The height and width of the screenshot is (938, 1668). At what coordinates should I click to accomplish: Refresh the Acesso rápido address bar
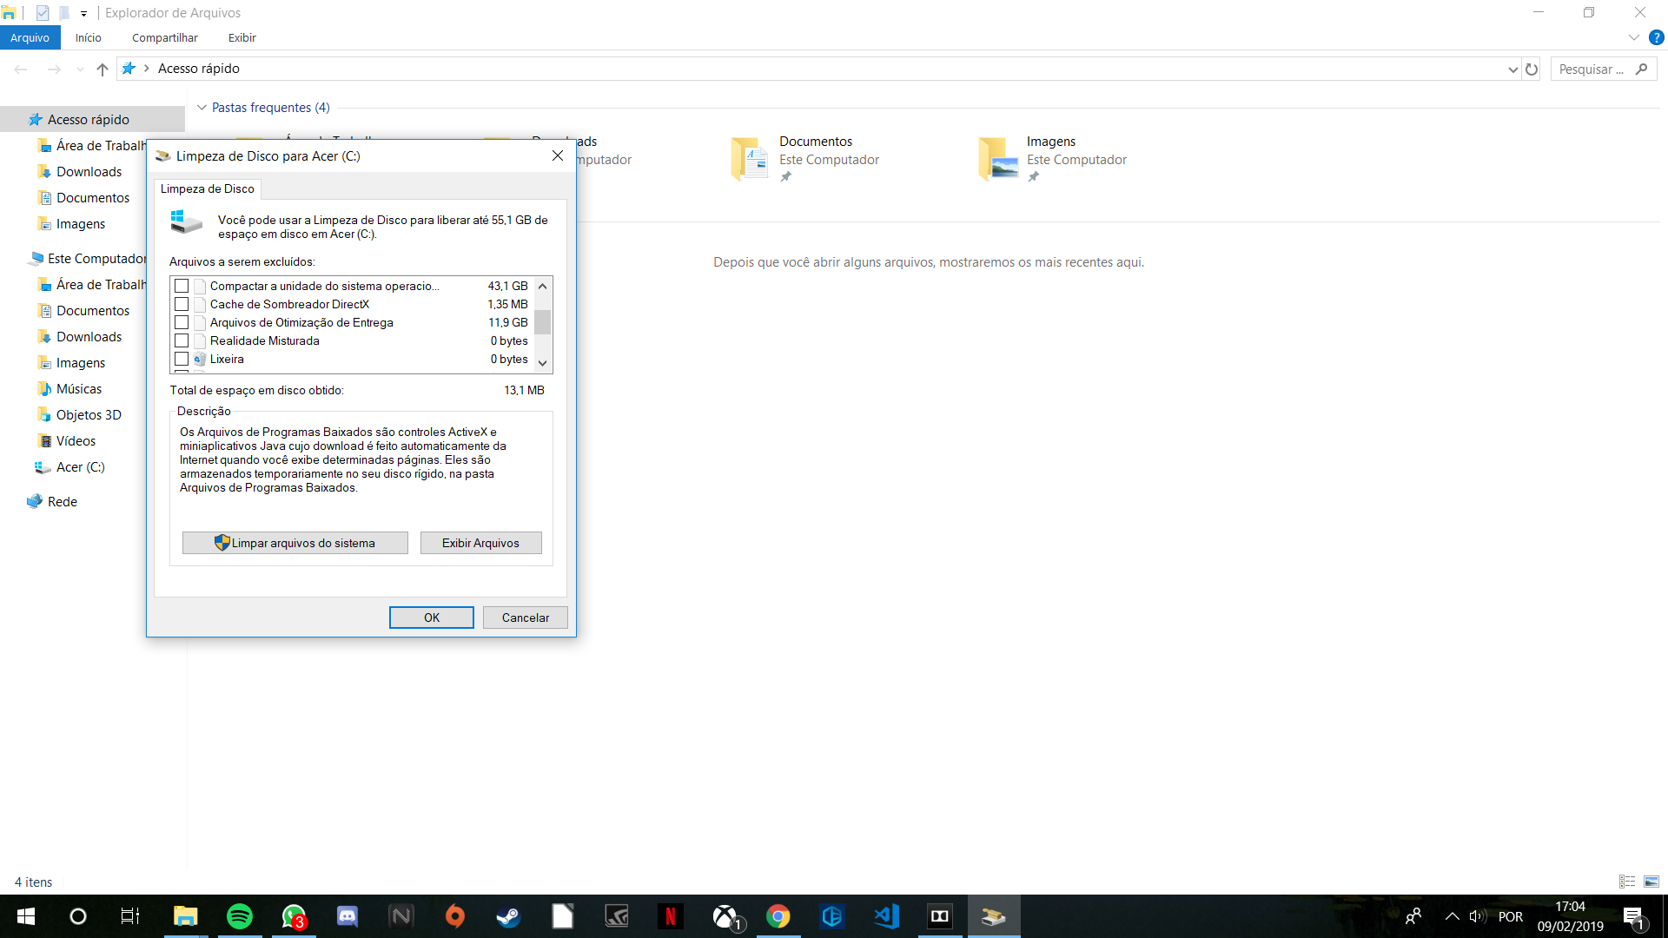tap(1532, 69)
